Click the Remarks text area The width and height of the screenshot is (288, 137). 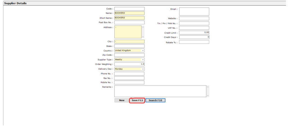(160, 91)
